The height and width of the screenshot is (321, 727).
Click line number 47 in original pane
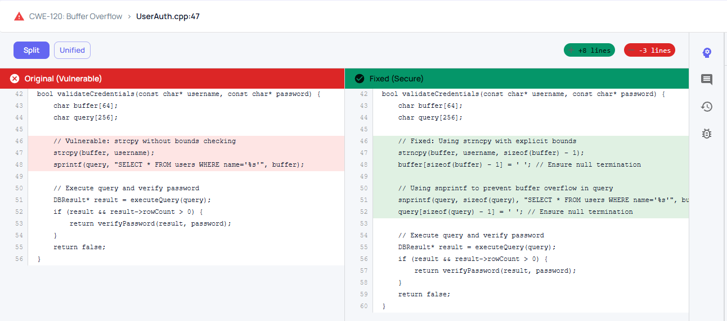pos(19,153)
